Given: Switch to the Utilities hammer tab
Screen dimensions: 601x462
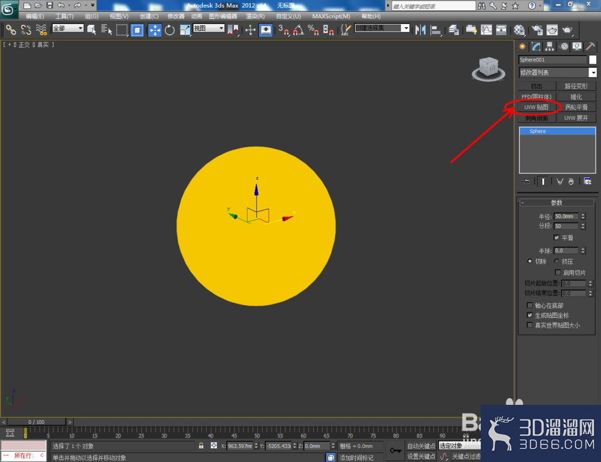Looking at the screenshot, I should click(x=590, y=46).
